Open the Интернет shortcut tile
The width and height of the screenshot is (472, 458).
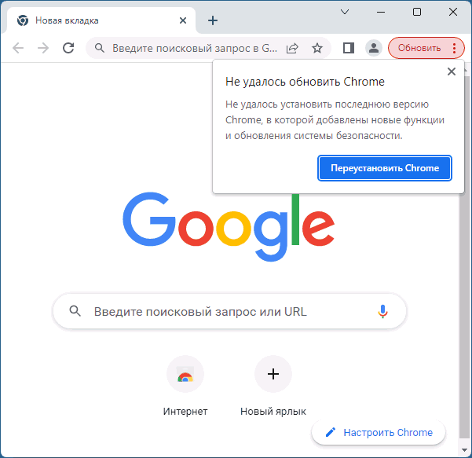pos(185,386)
